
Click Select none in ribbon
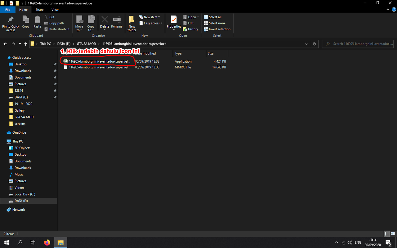click(x=215, y=23)
